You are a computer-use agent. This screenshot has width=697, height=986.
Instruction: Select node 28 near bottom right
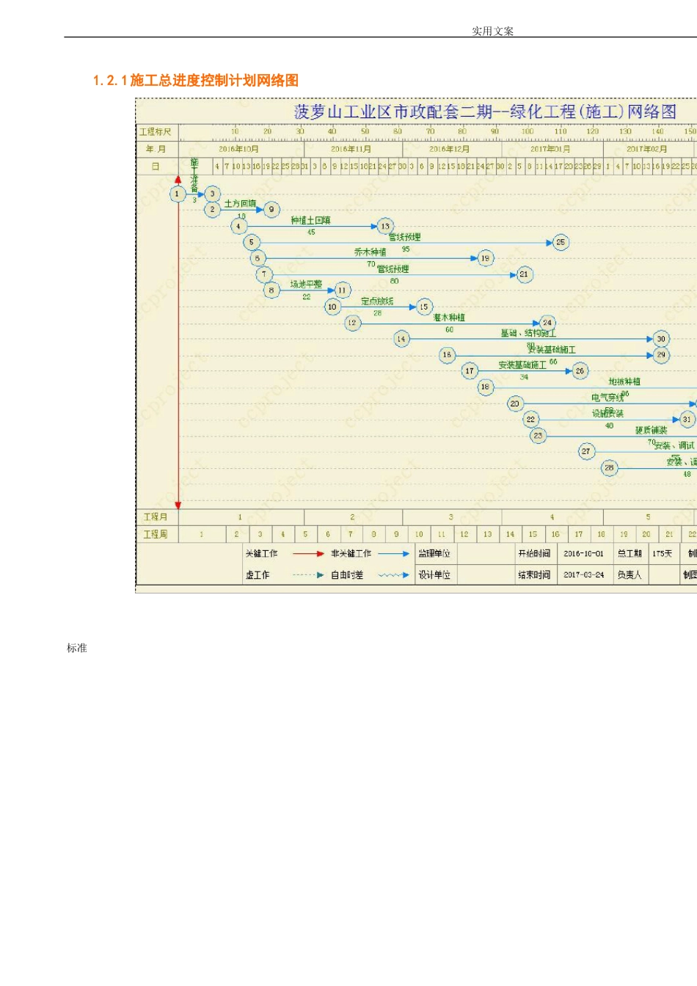[609, 467]
